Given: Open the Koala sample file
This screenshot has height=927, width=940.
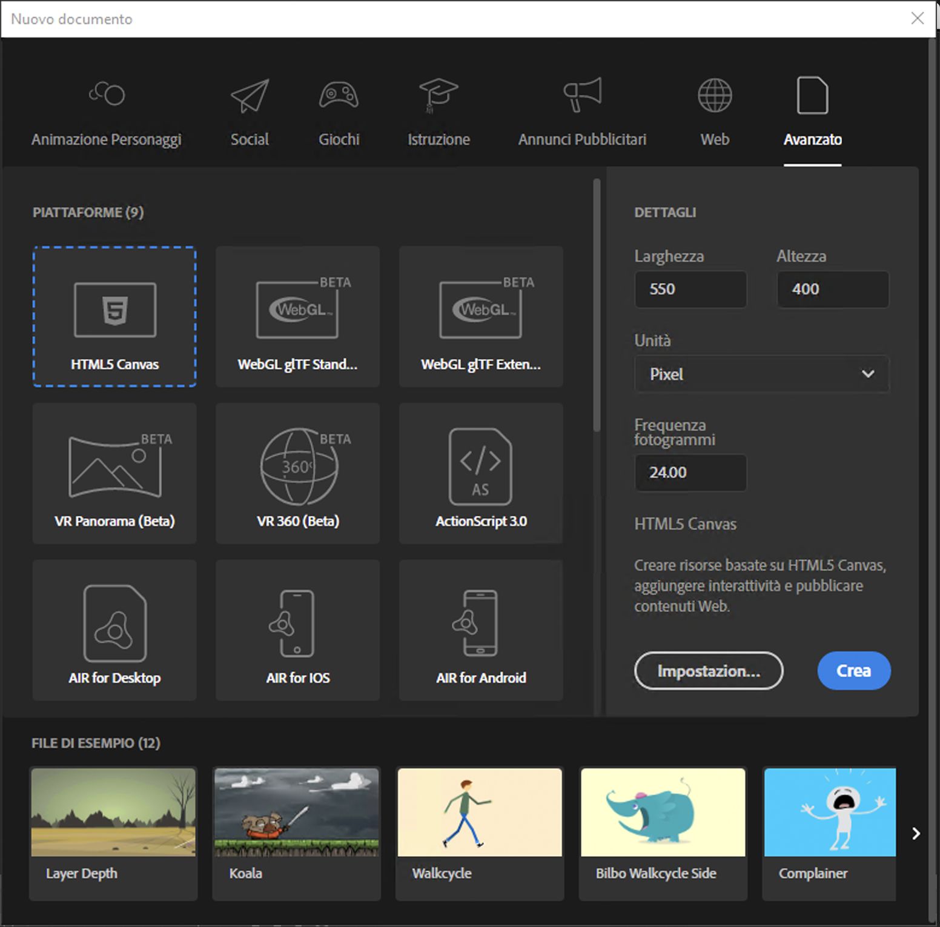Looking at the screenshot, I should (297, 834).
